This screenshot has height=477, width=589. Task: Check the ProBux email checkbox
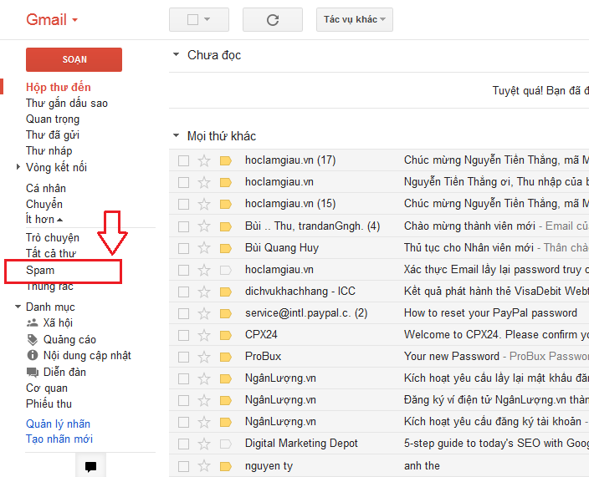184,357
